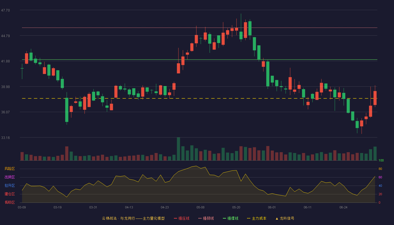Toggle the 强压线 legend item
Image resolution: width=394 pixels, height=225 pixels.
tap(182, 218)
